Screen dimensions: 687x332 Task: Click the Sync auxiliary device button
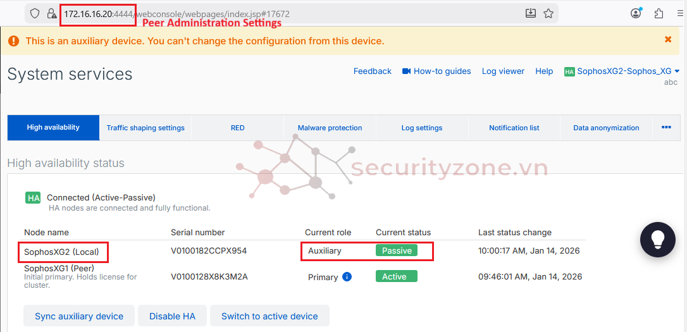[x=79, y=316]
